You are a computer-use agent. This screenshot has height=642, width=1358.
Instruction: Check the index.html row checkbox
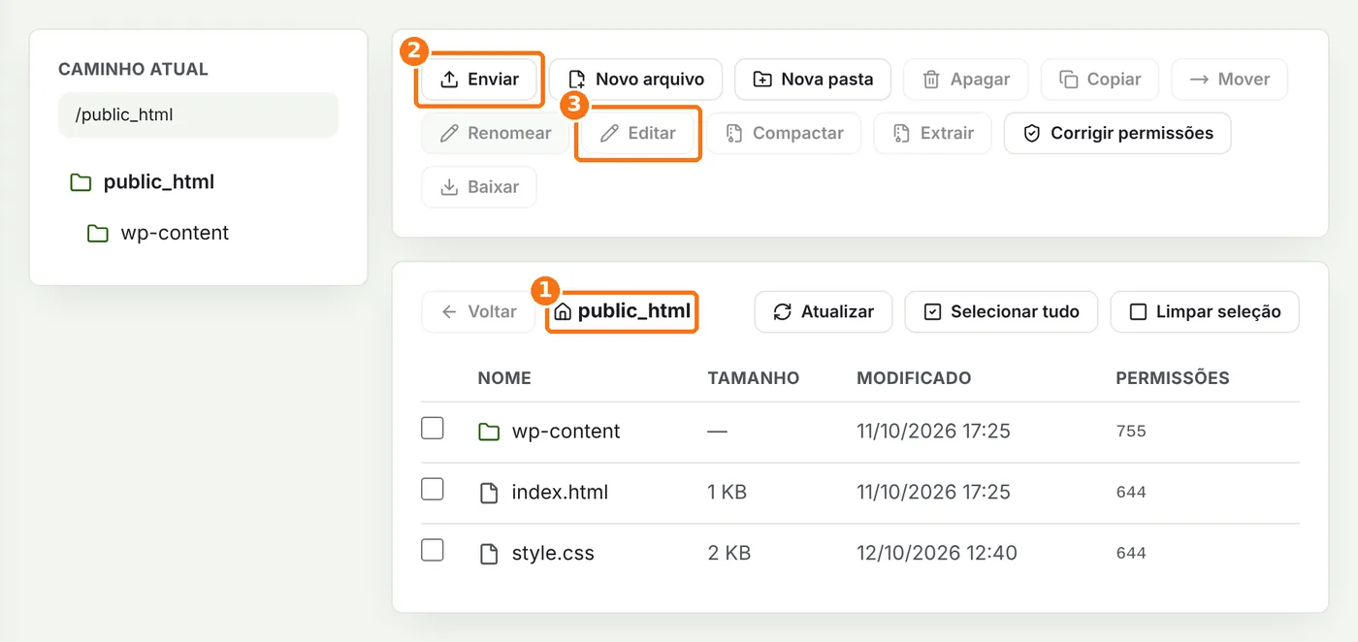[433, 489]
